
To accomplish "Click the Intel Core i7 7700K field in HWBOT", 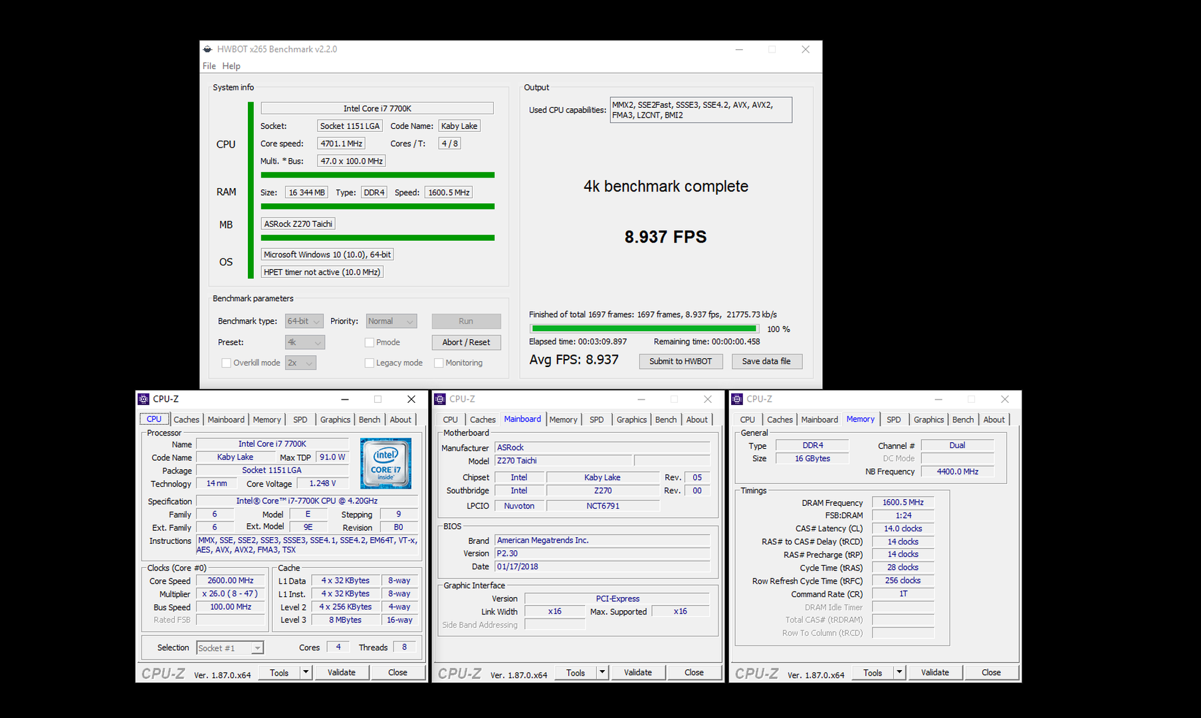I will pos(377,108).
